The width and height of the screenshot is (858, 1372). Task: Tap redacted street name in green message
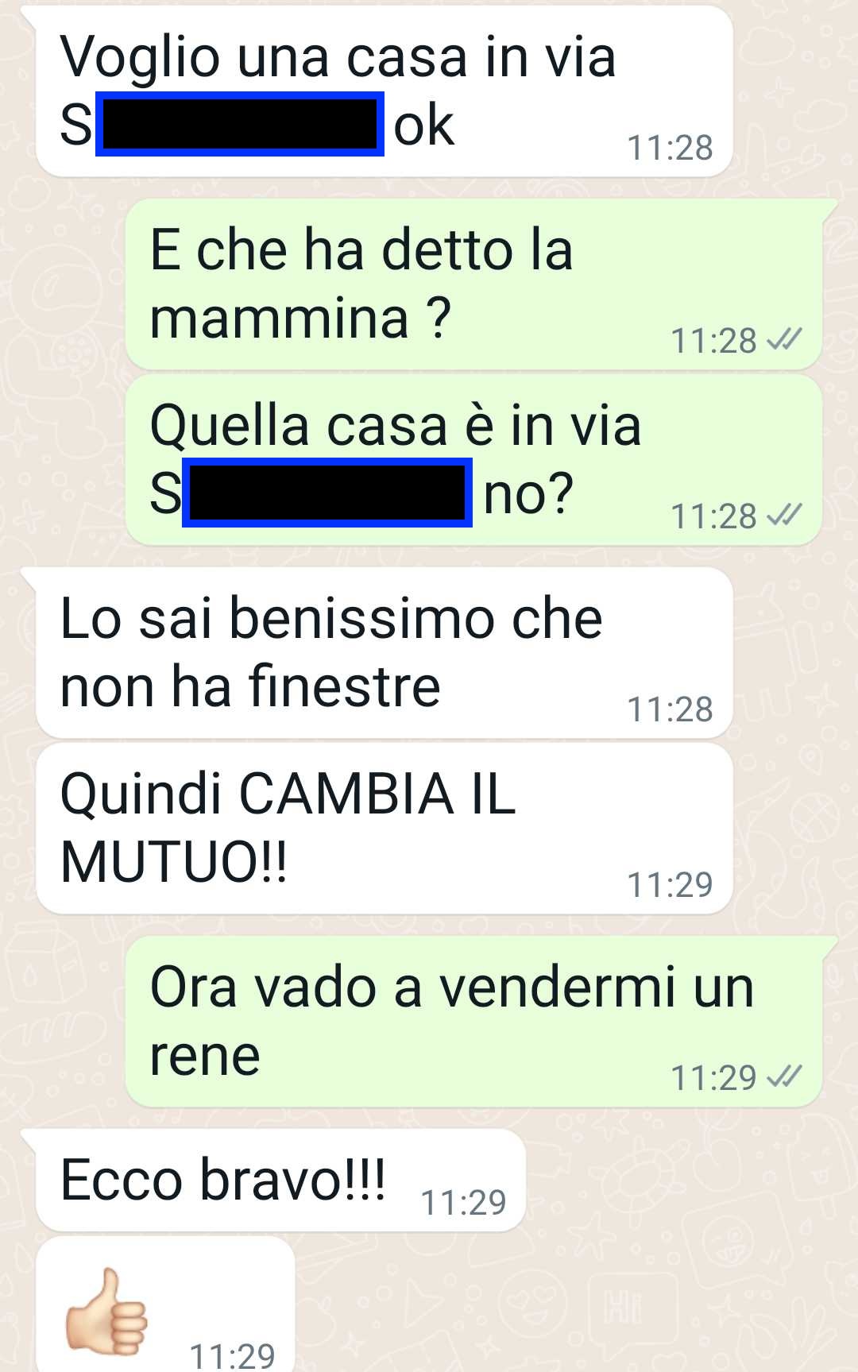pyautogui.click(x=327, y=492)
